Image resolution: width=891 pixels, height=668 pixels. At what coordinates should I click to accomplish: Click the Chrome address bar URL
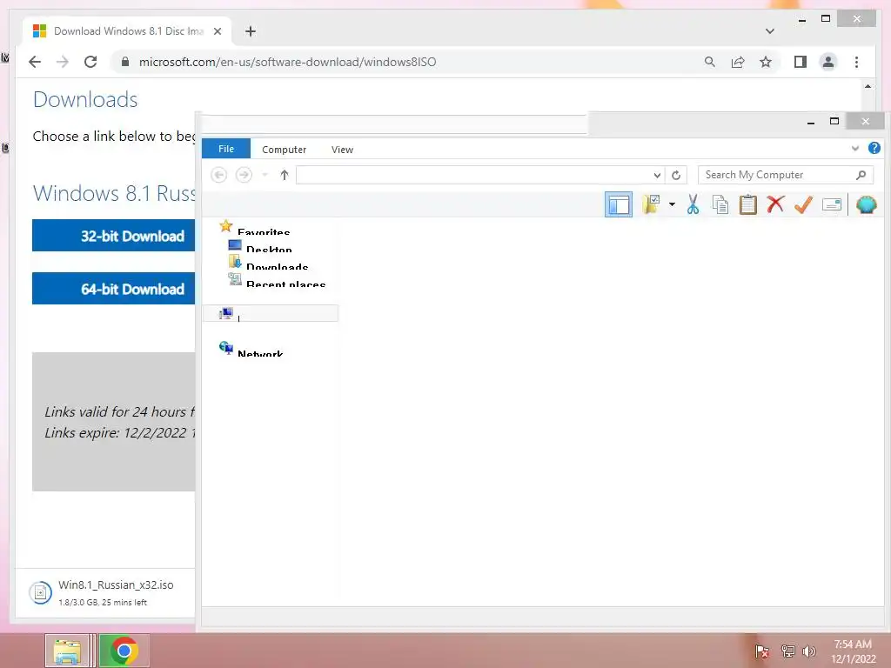[x=287, y=62]
